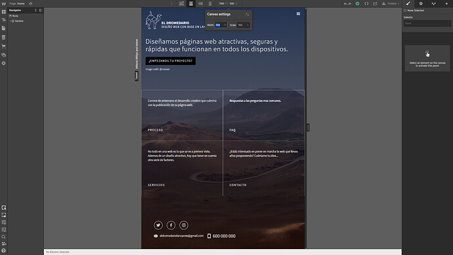Open the Page Home selector
The height and width of the screenshot is (255, 453).
click(17, 4)
